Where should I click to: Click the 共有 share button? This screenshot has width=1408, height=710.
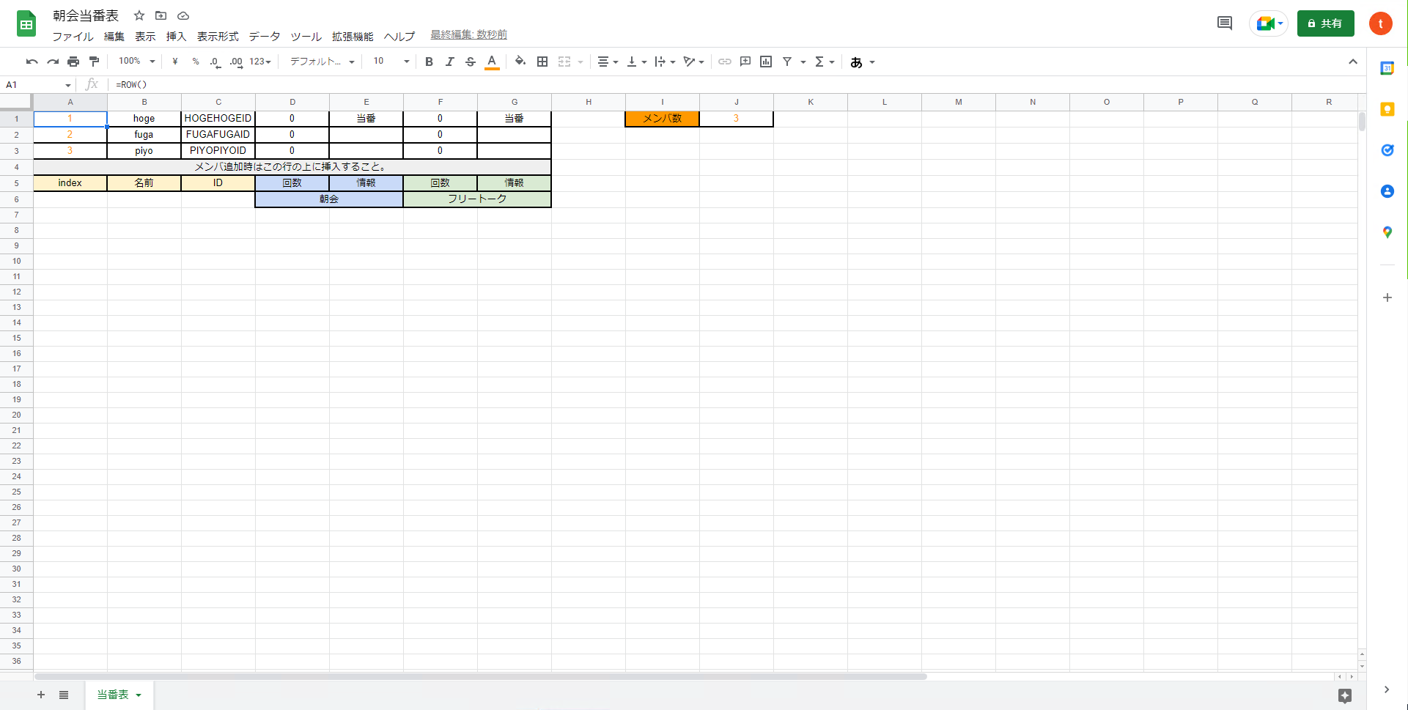[x=1325, y=23]
